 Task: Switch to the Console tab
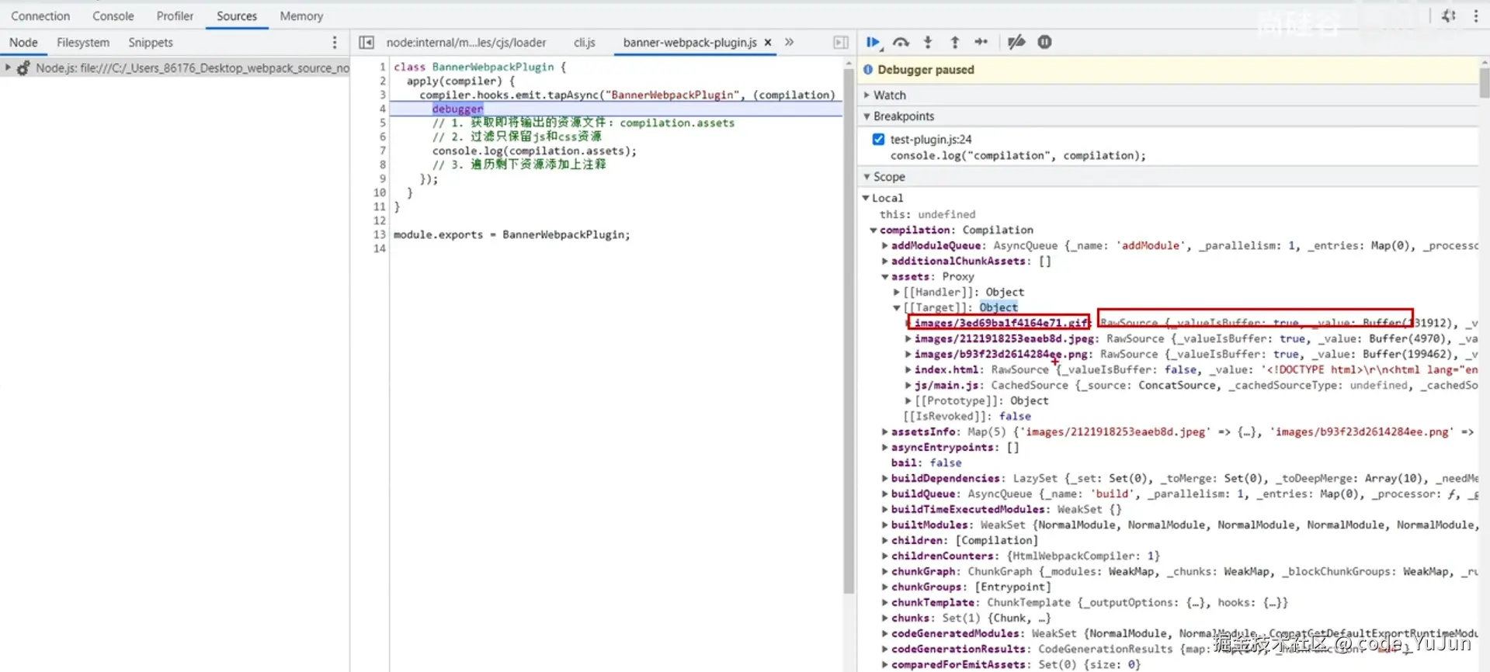coord(113,16)
